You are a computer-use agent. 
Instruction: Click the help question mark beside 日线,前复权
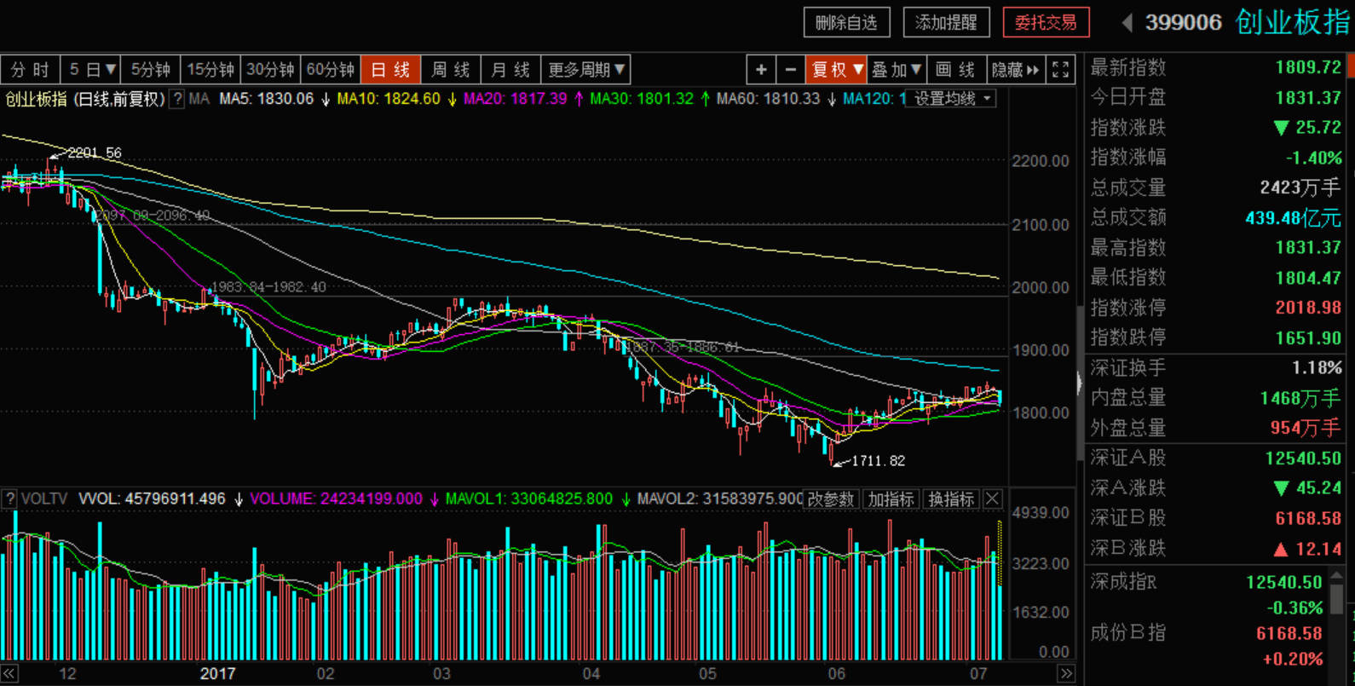tap(177, 99)
